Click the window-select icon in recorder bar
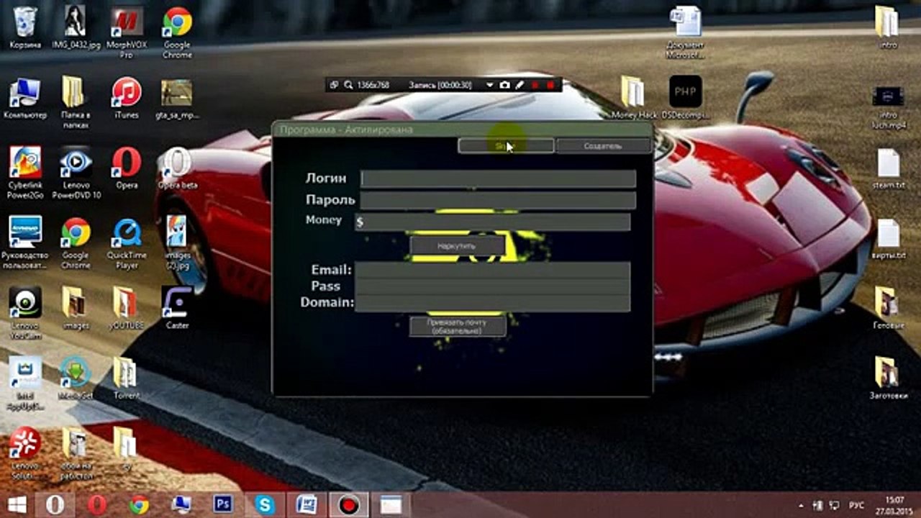The height and width of the screenshot is (518, 921). [334, 85]
